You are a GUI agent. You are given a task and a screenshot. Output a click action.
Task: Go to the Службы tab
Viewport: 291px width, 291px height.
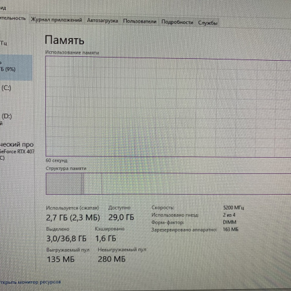(x=208, y=23)
